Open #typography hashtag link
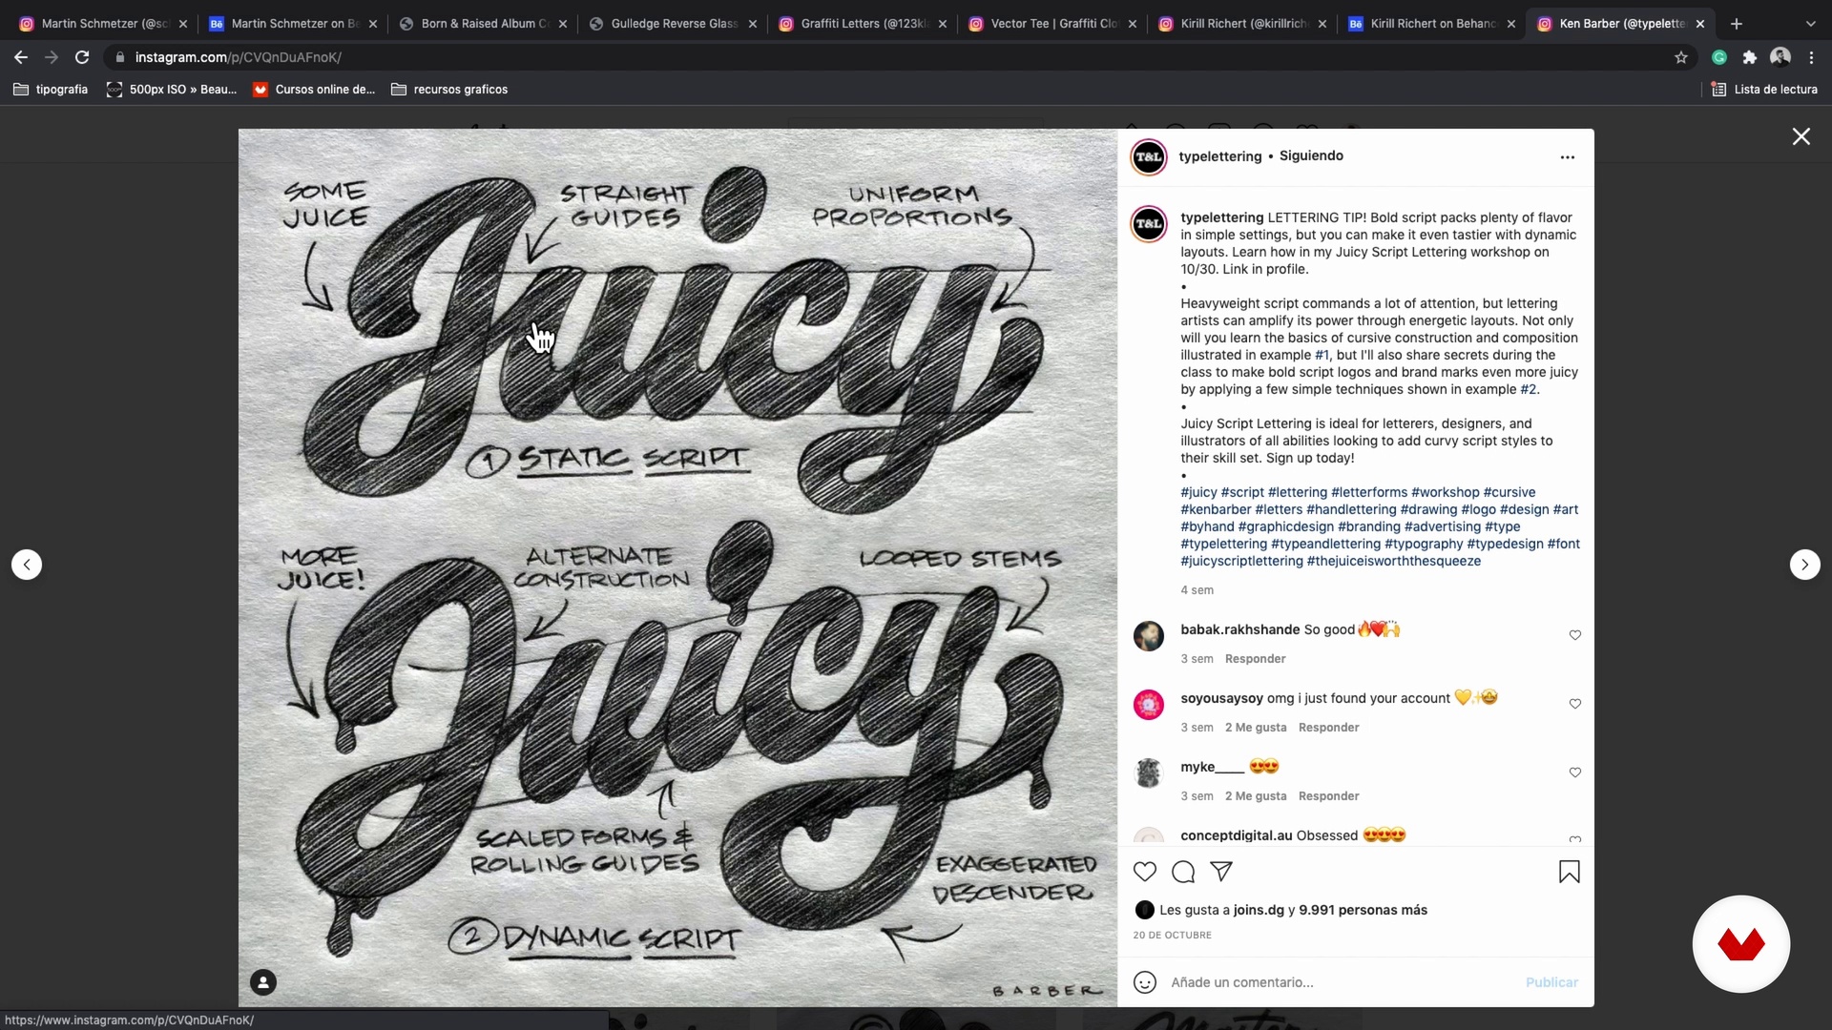The width and height of the screenshot is (1832, 1030). click(x=1424, y=544)
